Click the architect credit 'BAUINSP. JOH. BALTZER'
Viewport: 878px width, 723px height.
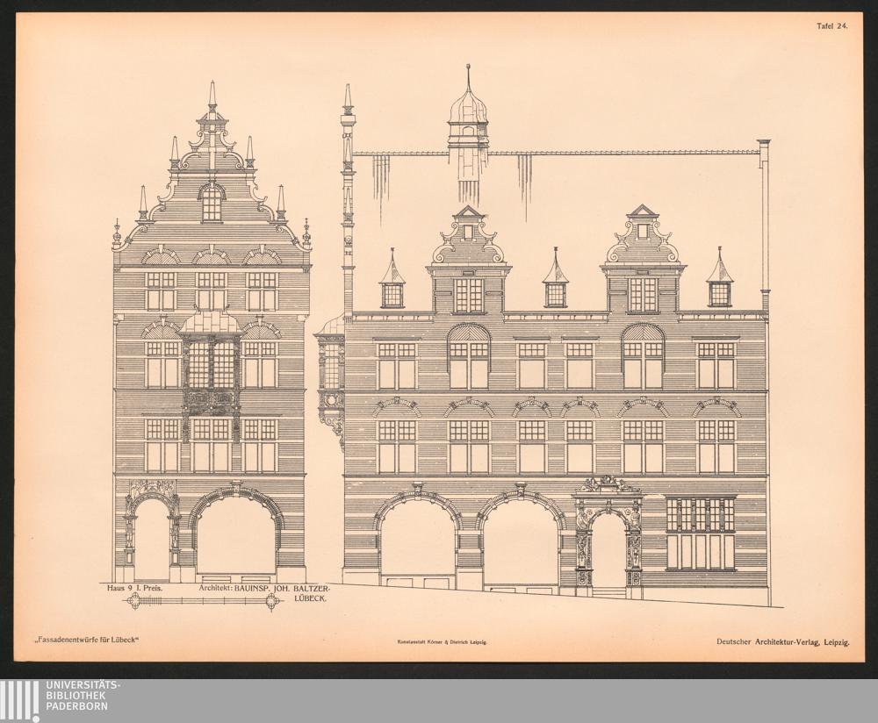263,590
